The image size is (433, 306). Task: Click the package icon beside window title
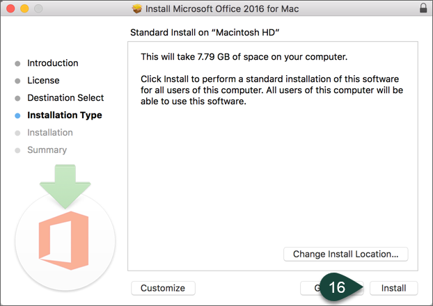click(137, 9)
